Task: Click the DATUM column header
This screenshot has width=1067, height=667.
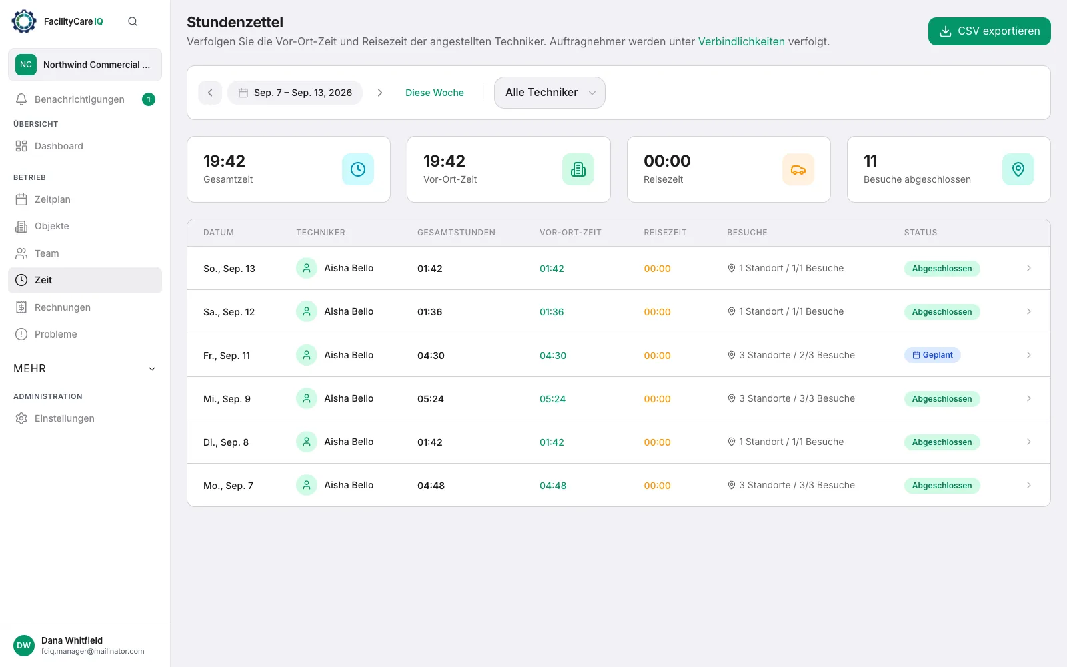Action: pyautogui.click(x=219, y=233)
